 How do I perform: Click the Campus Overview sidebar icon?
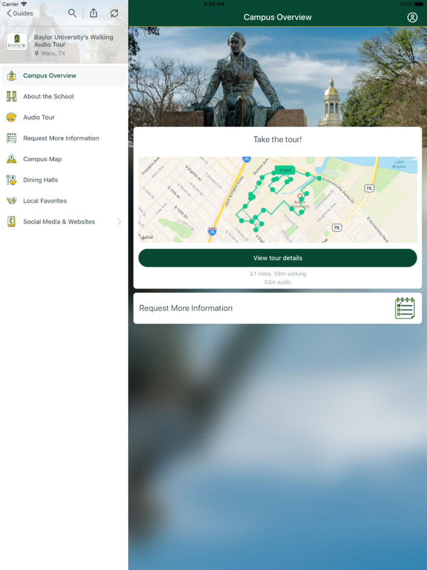click(12, 76)
